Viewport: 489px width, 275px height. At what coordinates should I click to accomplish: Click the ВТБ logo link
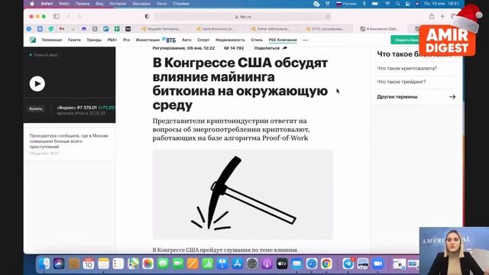(x=169, y=40)
